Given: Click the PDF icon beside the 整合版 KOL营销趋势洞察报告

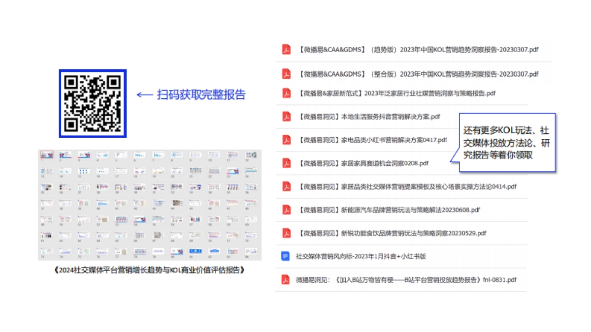Looking at the screenshot, I should tap(286, 74).
